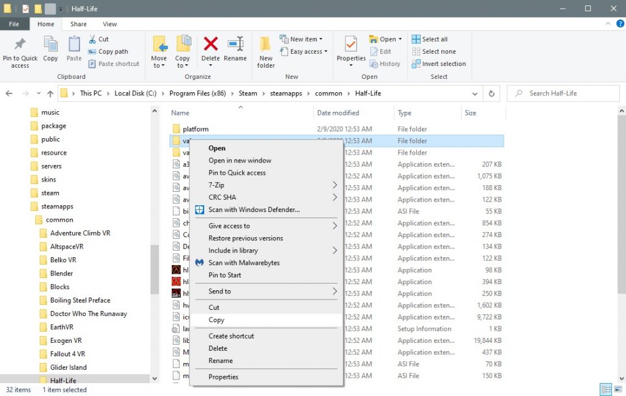The width and height of the screenshot is (626, 396).
Task: Click Invert selection in ribbon
Action: (x=439, y=64)
